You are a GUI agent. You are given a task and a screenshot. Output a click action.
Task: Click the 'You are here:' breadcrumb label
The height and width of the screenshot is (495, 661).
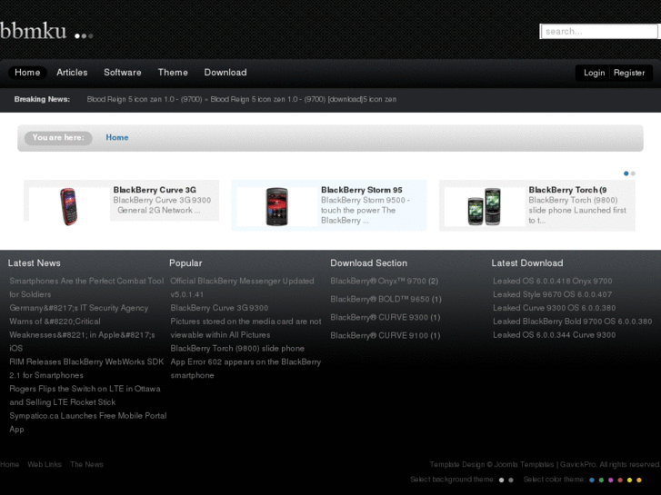click(58, 138)
